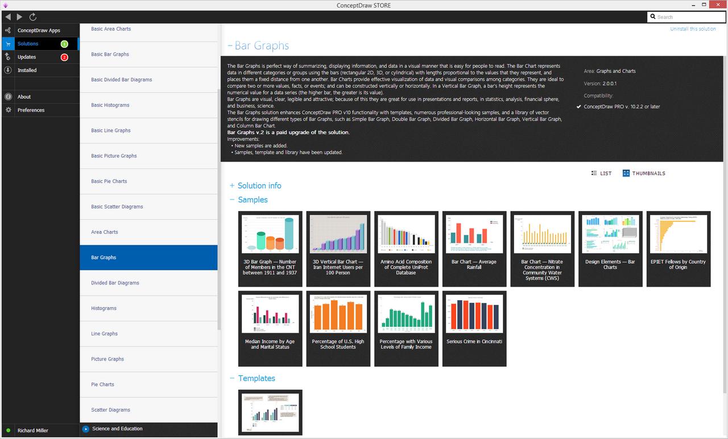Click the Science and Education arrow icon

click(86, 429)
